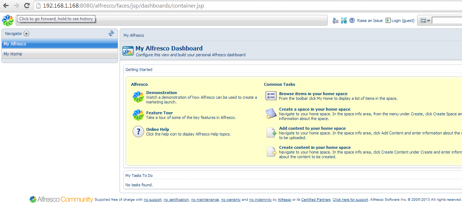Click the Feature Tour flower icon

pos(138,115)
